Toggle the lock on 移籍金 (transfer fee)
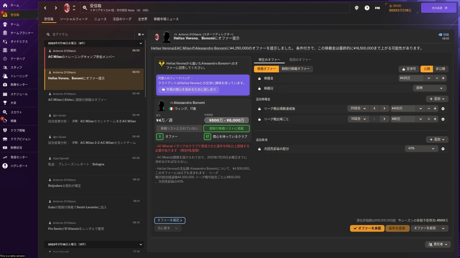 (x=259, y=78)
